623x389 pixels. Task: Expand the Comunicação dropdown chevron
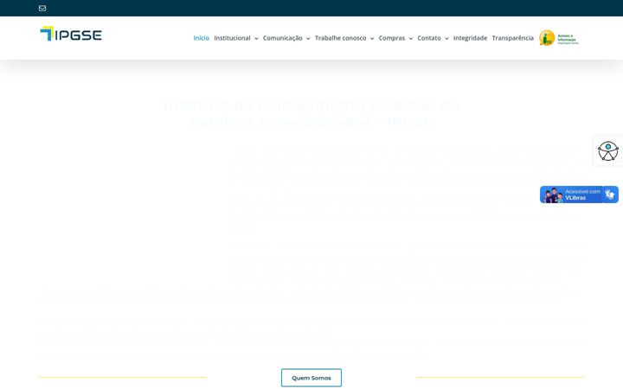click(308, 39)
